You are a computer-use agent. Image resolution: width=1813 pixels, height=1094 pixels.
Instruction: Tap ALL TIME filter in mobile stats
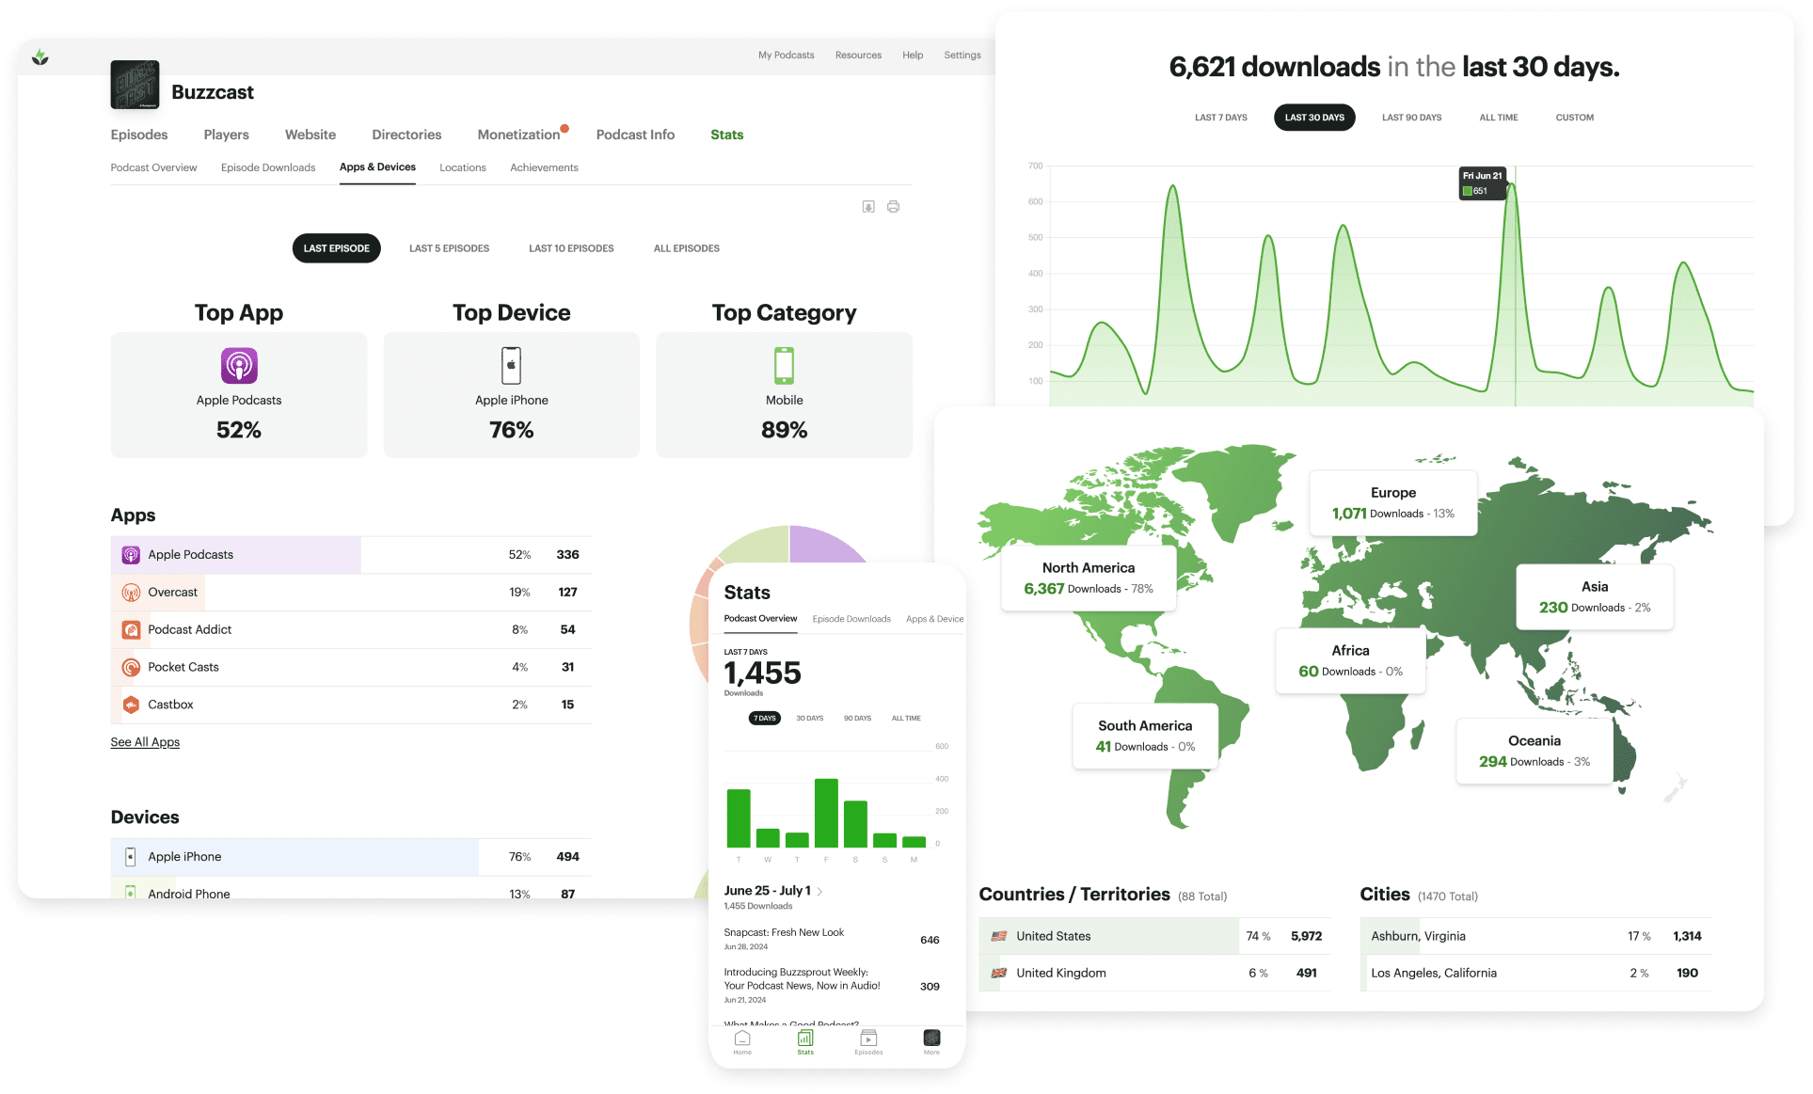[x=906, y=719]
